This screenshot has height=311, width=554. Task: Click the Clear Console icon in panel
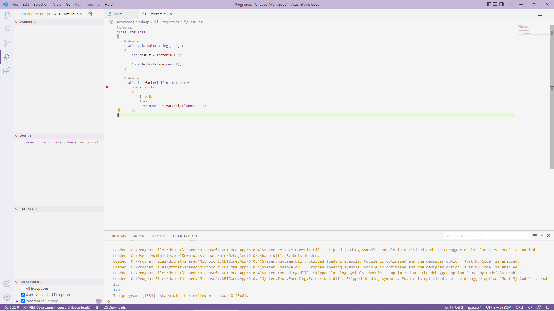(x=534, y=236)
